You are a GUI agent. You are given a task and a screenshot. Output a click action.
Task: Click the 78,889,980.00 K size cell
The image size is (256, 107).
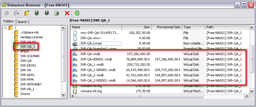[138, 59]
